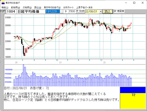Screen dimensions: 147x111
Task: Click the 31000 price axis label
Action: 8,18
